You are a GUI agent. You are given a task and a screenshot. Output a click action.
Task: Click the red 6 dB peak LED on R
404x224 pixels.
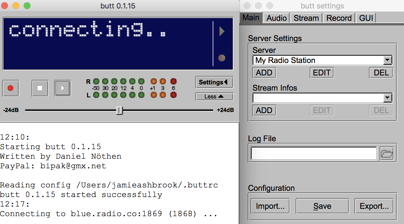[x=174, y=82]
